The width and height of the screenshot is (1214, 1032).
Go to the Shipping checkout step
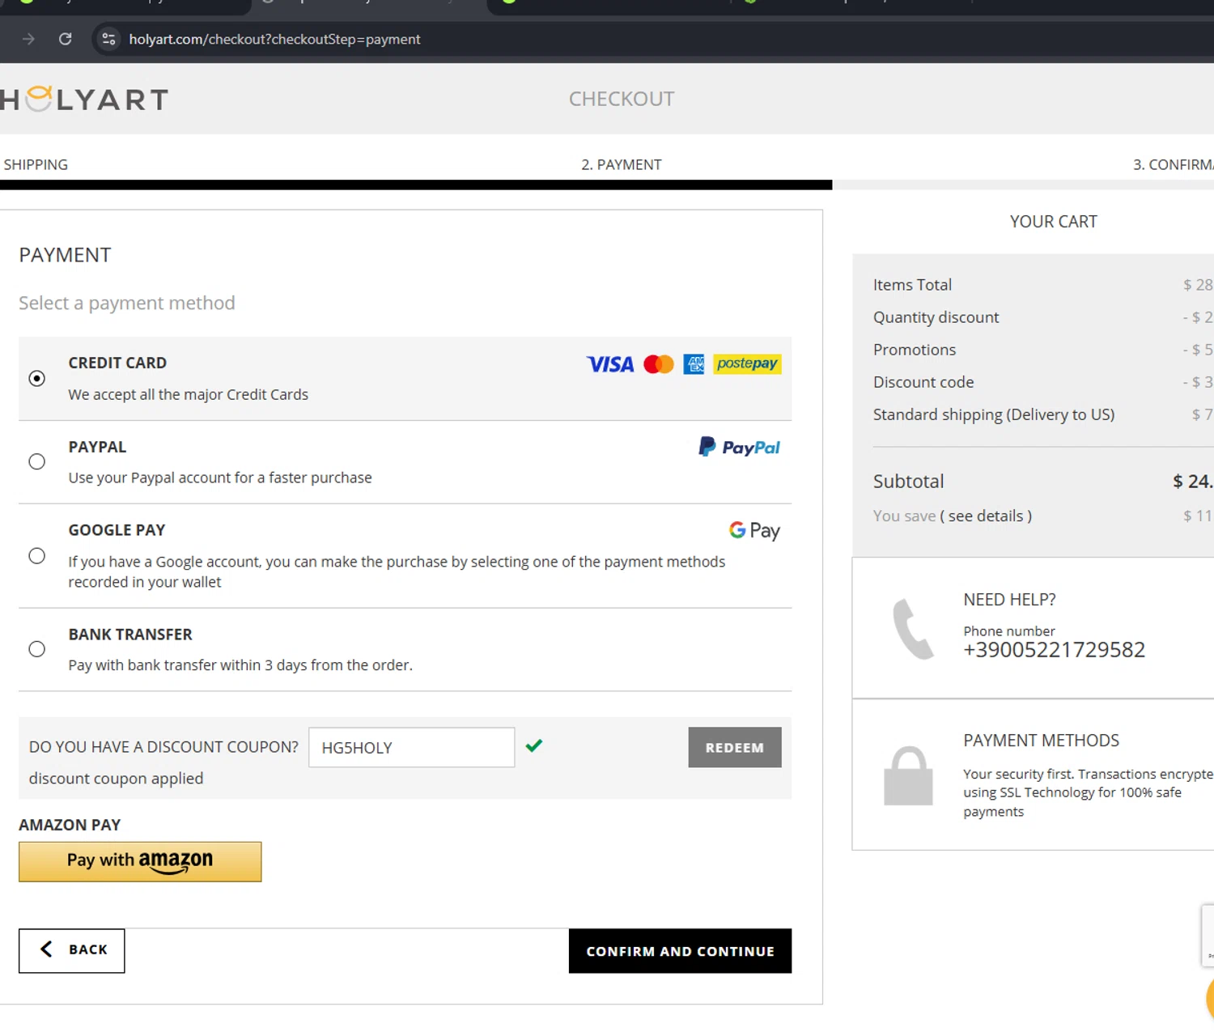[x=35, y=164]
